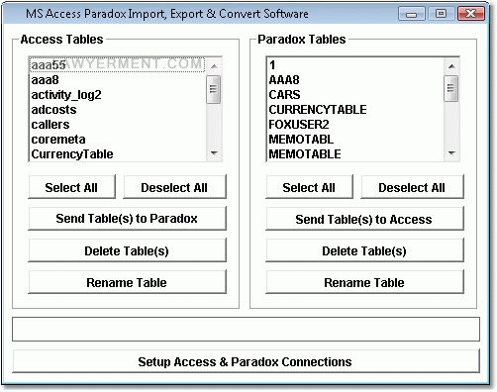497x392 pixels.
Task: Click Deselect All under Access Tables
Action: pyautogui.click(x=174, y=187)
